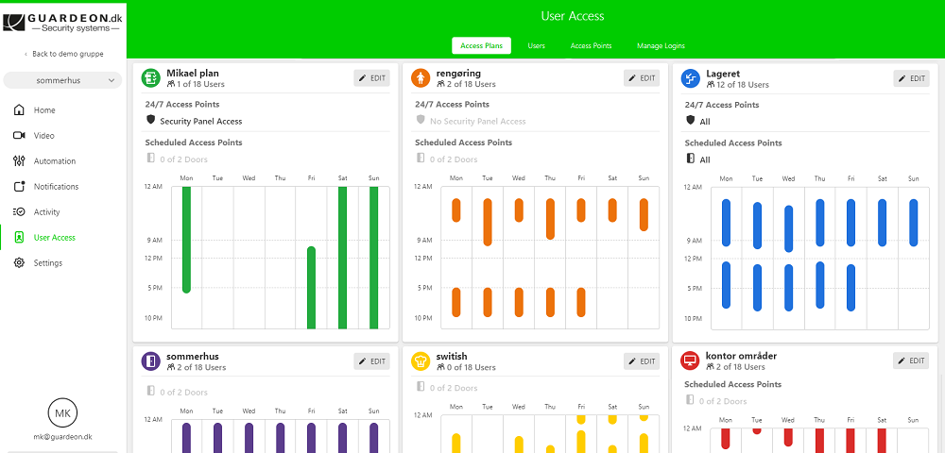The width and height of the screenshot is (945, 453).
Task: Click the Notifications bell icon
Action: 19,187
